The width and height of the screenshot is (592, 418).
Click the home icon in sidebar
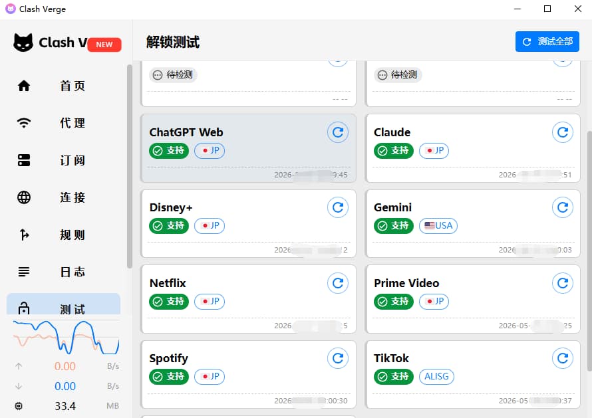pyautogui.click(x=24, y=86)
